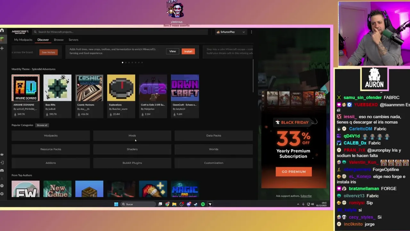Open the Addons category
Screen dimensions: 410x231
[x=51, y=163]
